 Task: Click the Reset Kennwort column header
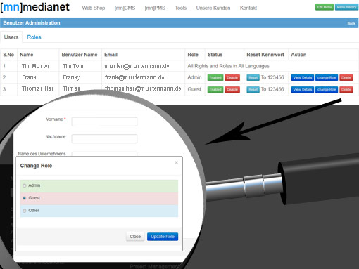point(265,55)
